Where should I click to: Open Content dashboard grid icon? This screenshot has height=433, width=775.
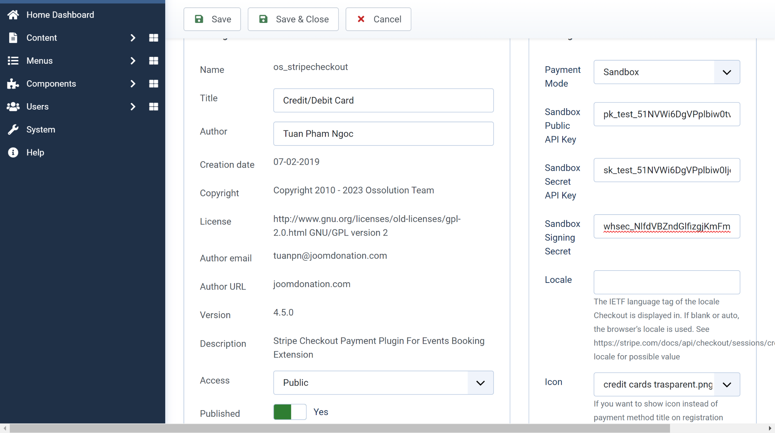pos(154,38)
